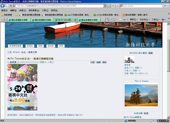Open favorite e1122e 的無名相簿
Viewport: 170px width, 123px height.
click(107, 15)
